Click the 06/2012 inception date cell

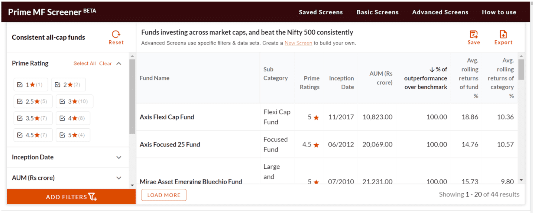341,145
